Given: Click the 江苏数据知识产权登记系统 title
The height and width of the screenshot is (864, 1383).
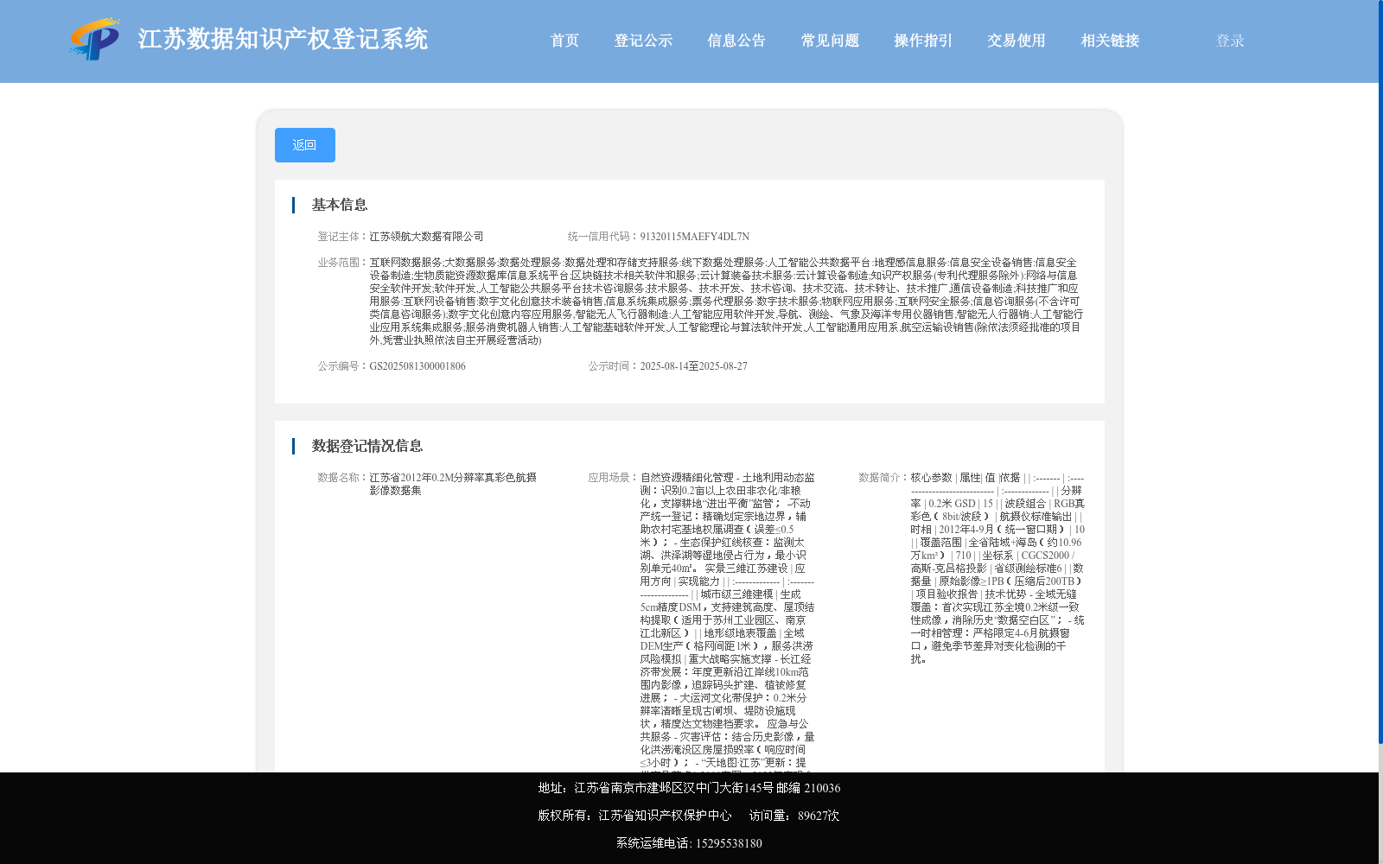Looking at the screenshot, I should pos(284,39).
